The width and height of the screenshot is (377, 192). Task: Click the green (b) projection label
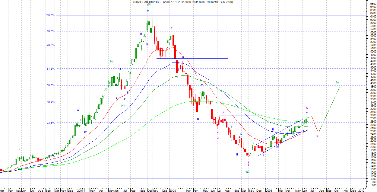coord(337,82)
